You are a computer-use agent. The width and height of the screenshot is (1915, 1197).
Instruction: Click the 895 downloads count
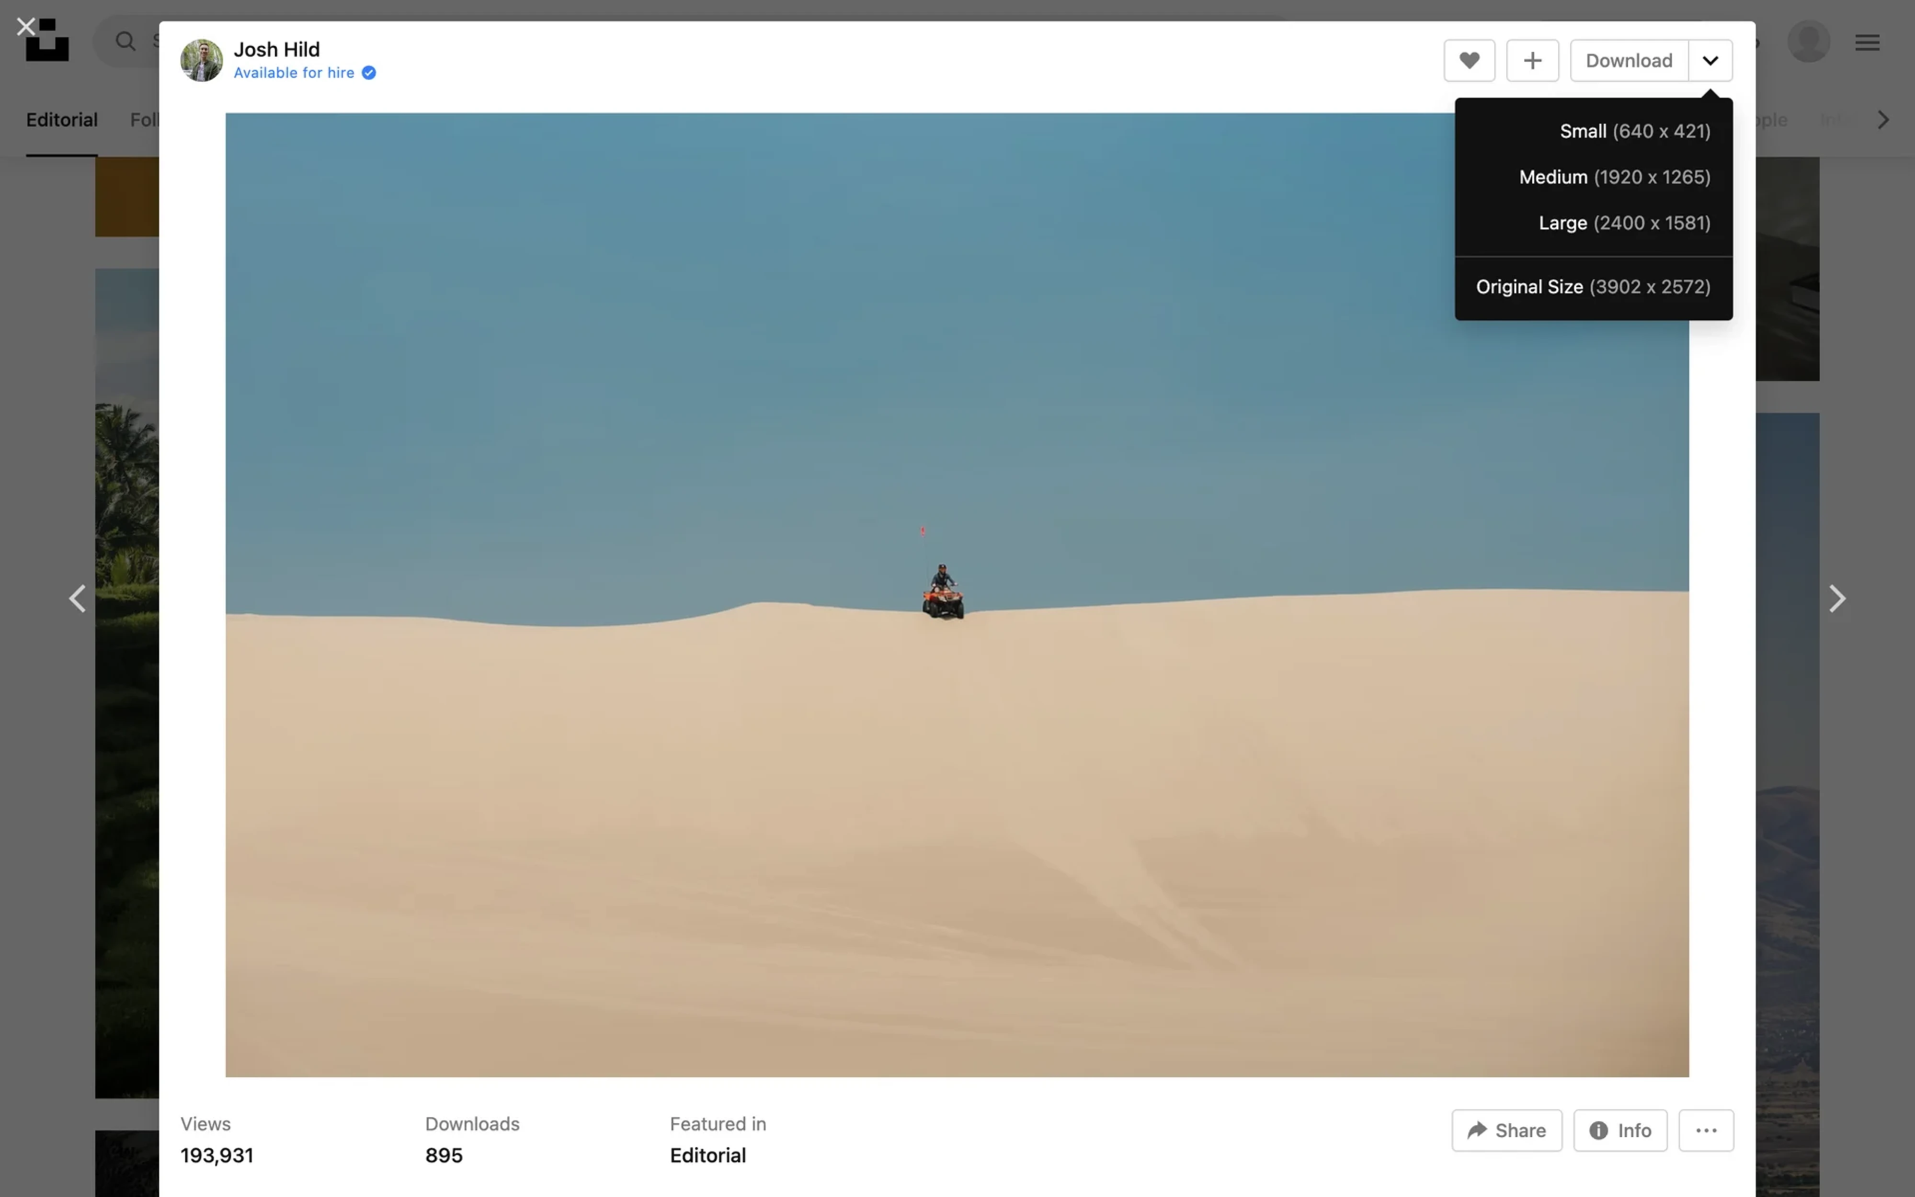click(444, 1155)
